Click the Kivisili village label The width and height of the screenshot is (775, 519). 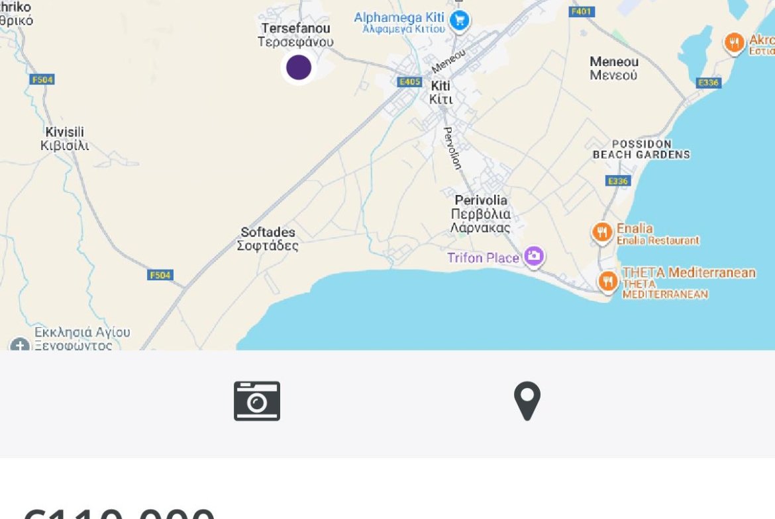65,138
